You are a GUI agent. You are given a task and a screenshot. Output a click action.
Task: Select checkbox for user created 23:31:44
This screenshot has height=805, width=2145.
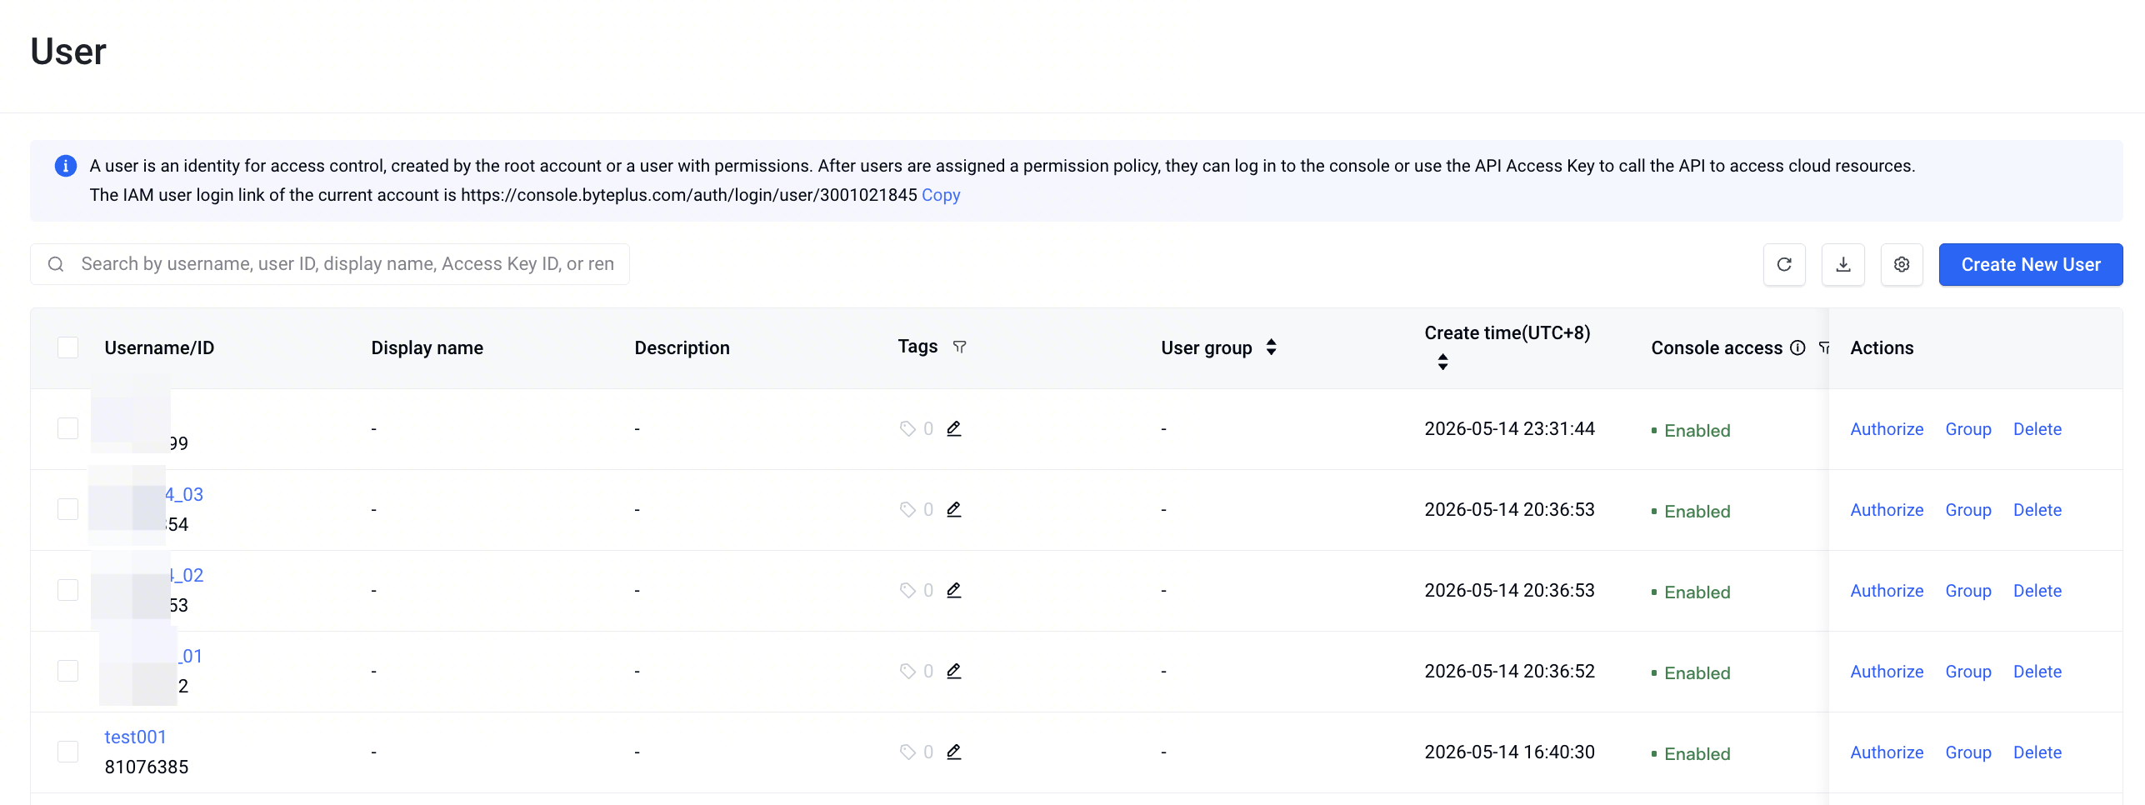[67, 428]
